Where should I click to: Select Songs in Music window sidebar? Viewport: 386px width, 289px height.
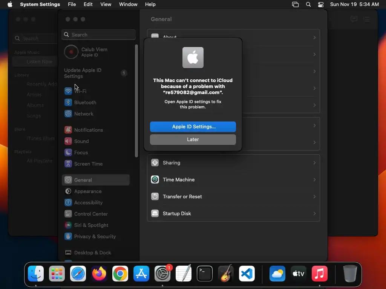click(34, 116)
